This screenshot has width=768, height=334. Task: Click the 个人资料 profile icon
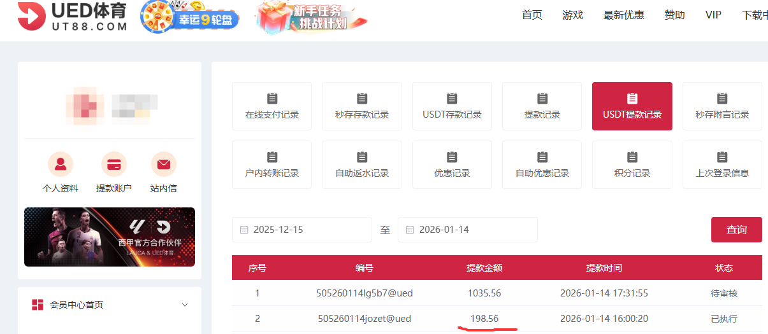(60, 165)
